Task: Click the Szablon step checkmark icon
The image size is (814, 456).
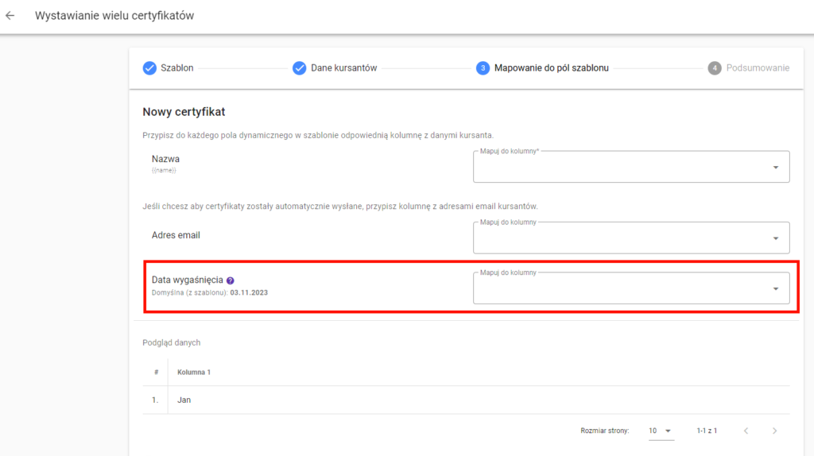Action: pos(149,68)
